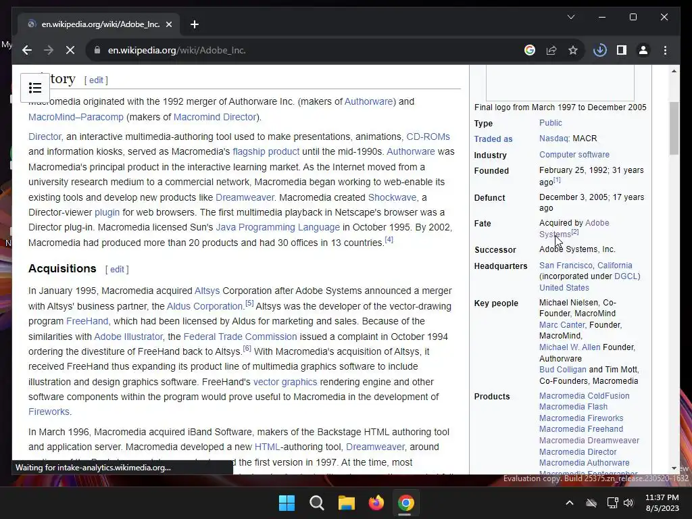Click edit link next to Acquisitions heading
692x519 pixels.
(x=116, y=270)
